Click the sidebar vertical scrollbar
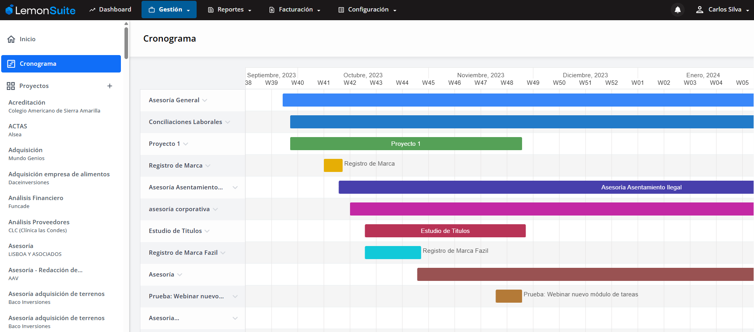The image size is (754, 332). [x=126, y=43]
